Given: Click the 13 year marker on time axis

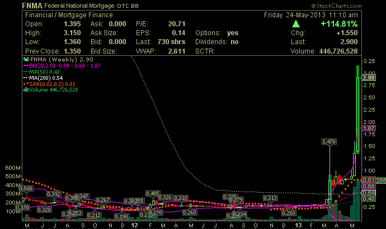Looking at the screenshot, I should [x=298, y=225].
